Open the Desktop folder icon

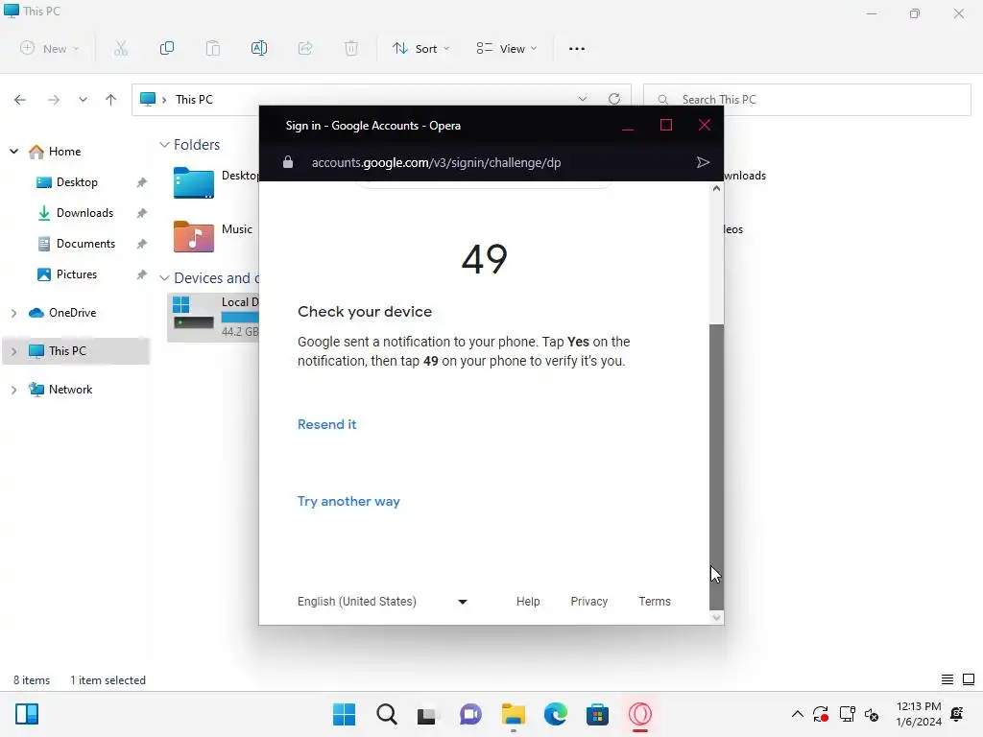pyautogui.click(x=194, y=183)
